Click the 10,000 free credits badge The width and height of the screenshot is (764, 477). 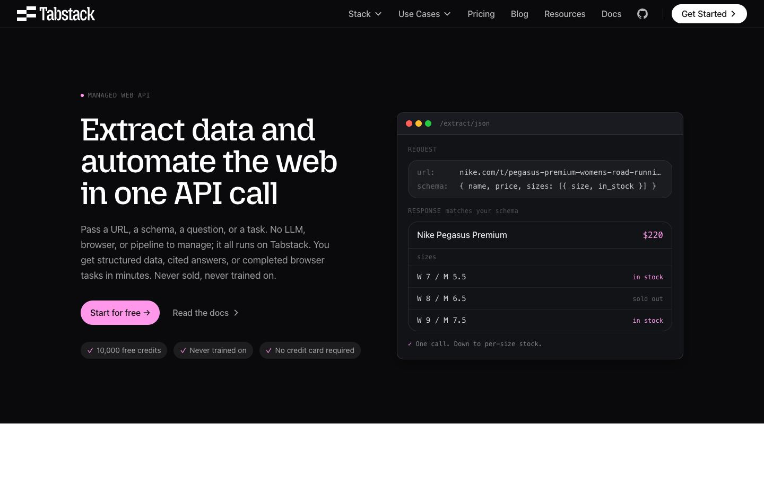point(124,350)
